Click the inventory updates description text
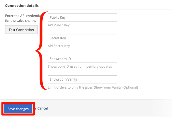 pyautogui.click(x=80, y=67)
